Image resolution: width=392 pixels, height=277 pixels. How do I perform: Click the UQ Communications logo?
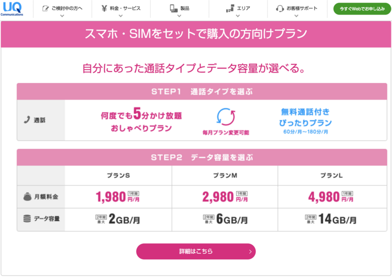(11, 9)
